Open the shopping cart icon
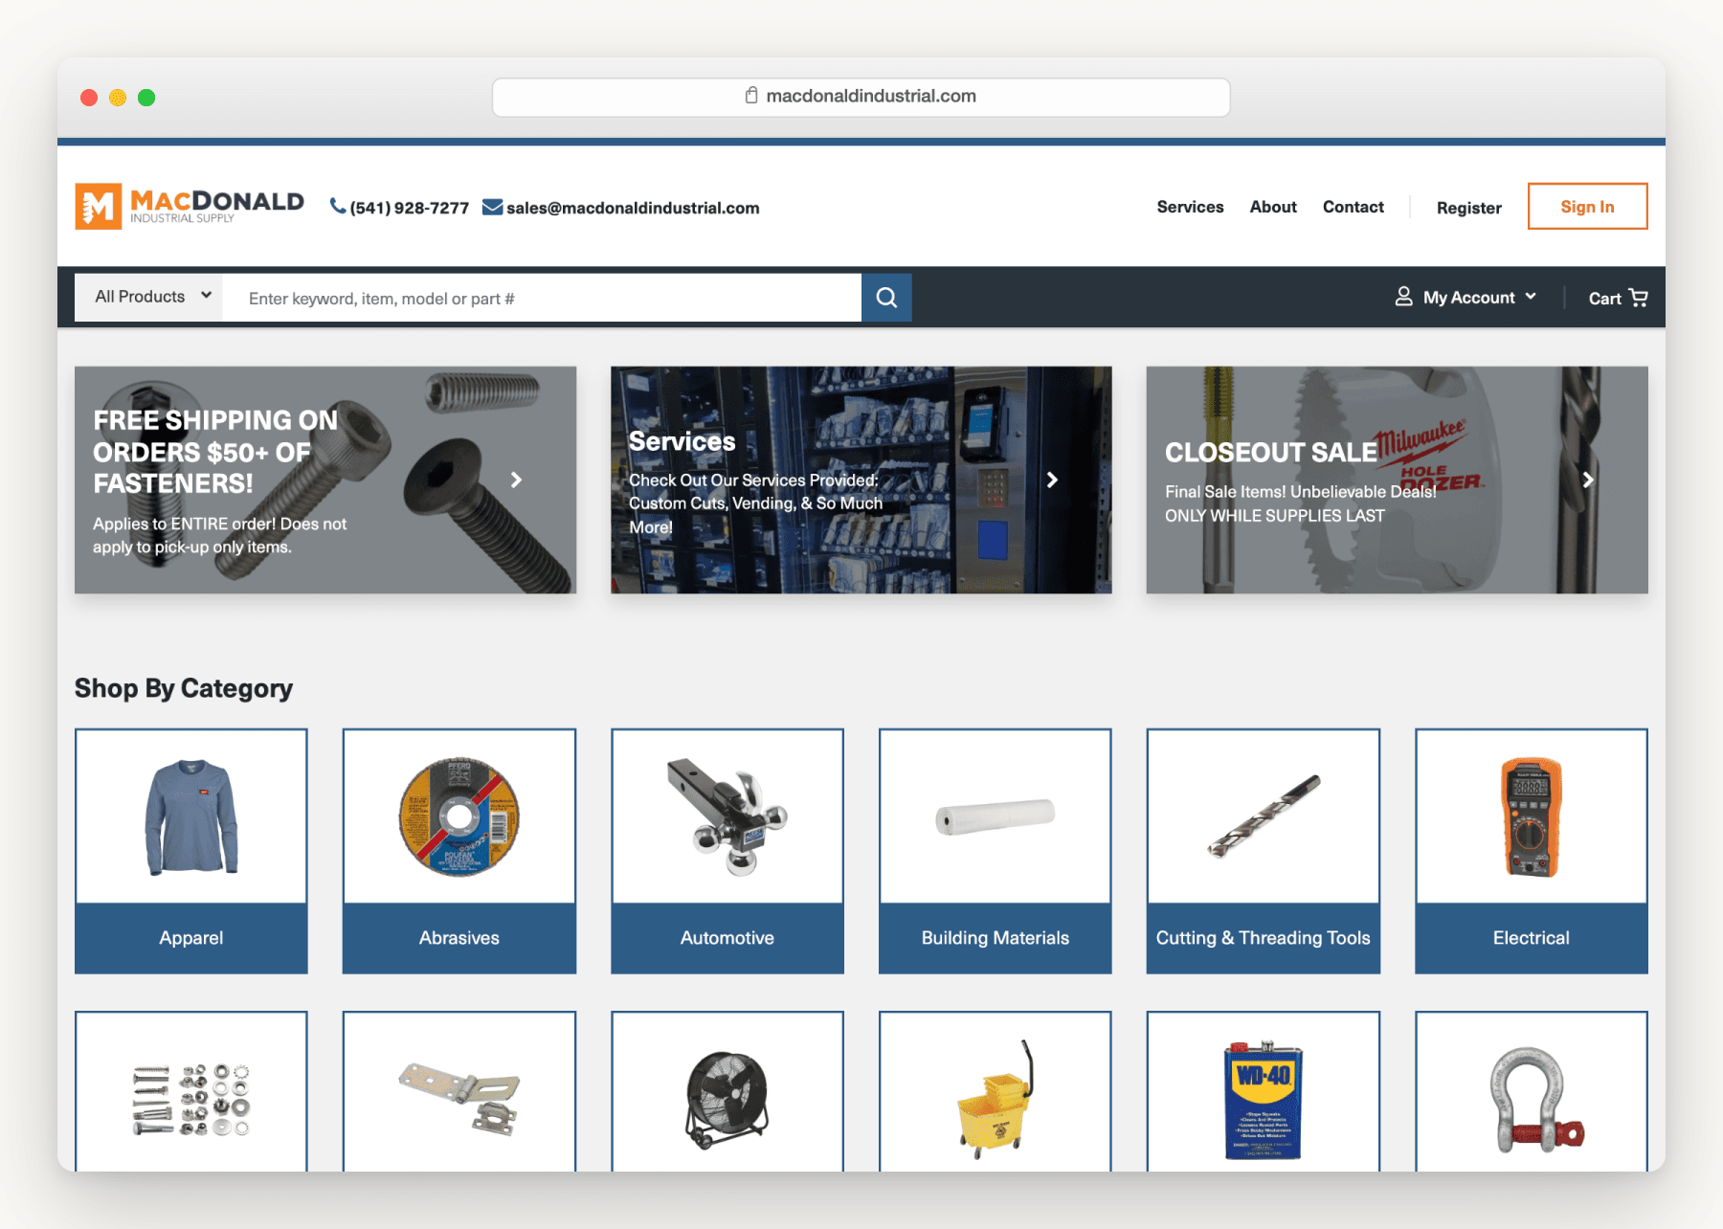This screenshot has height=1229, width=1723. 1639,298
